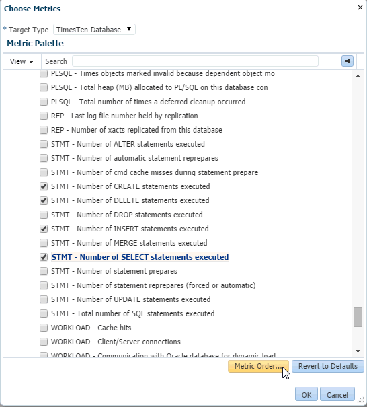Check STMT Number of DROP statements
367x407 pixels.
point(44,215)
